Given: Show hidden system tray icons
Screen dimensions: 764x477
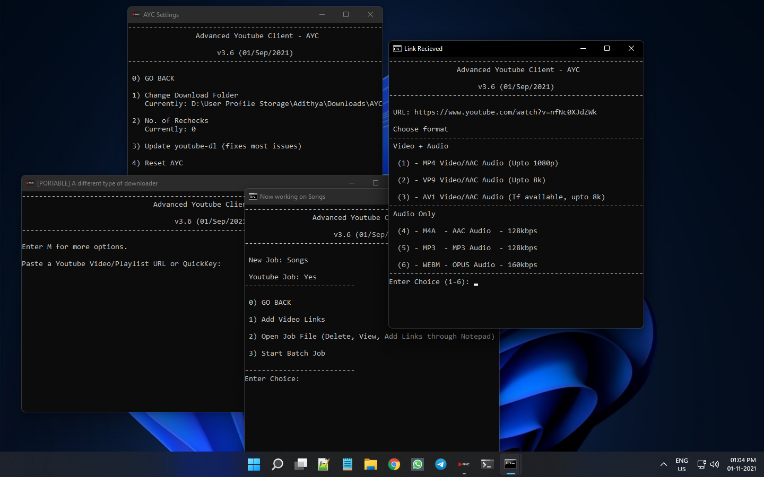Looking at the screenshot, I should pyautogui.click(x=663, y=464).
